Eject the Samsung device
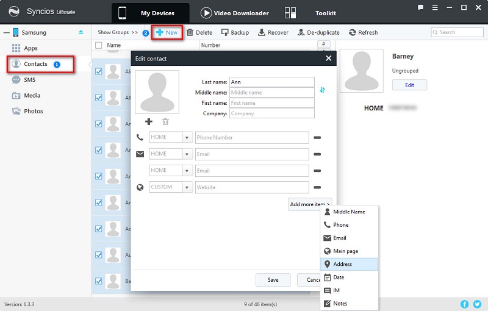The image size is (488, 311). pos(81,32)
